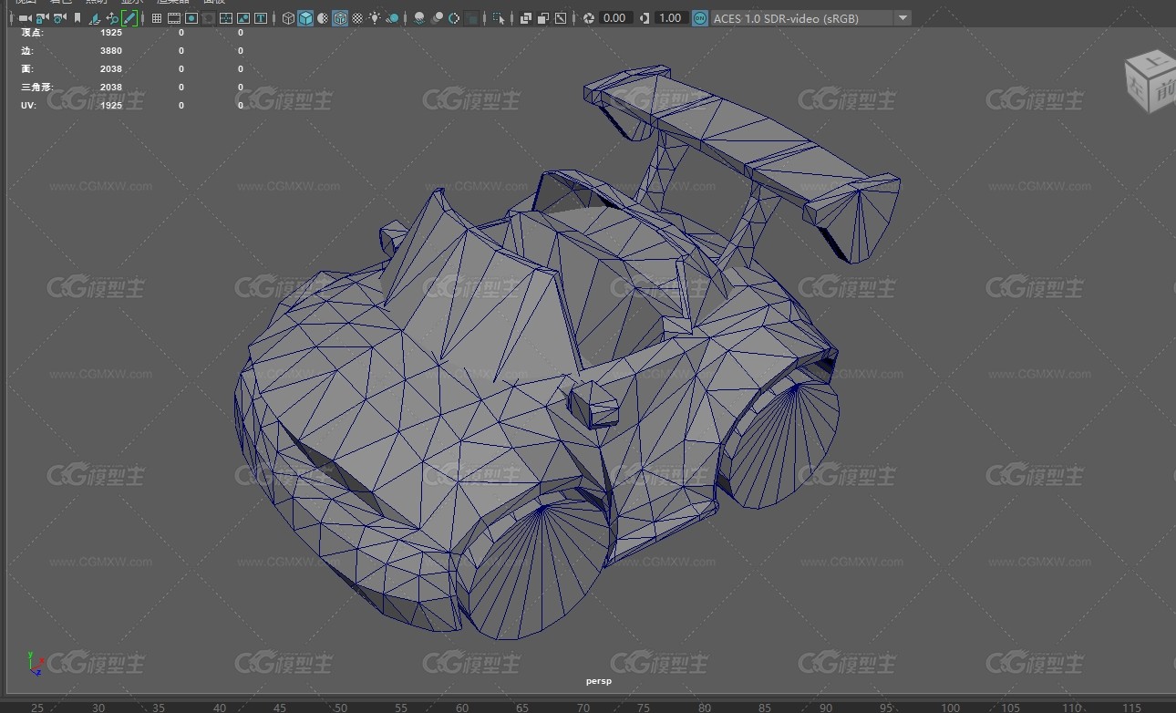Image resolution: width=1176 pixels, height=713 pixels.
Task: Click frame 100 on the time slider
Action: [x=950, y=708]
